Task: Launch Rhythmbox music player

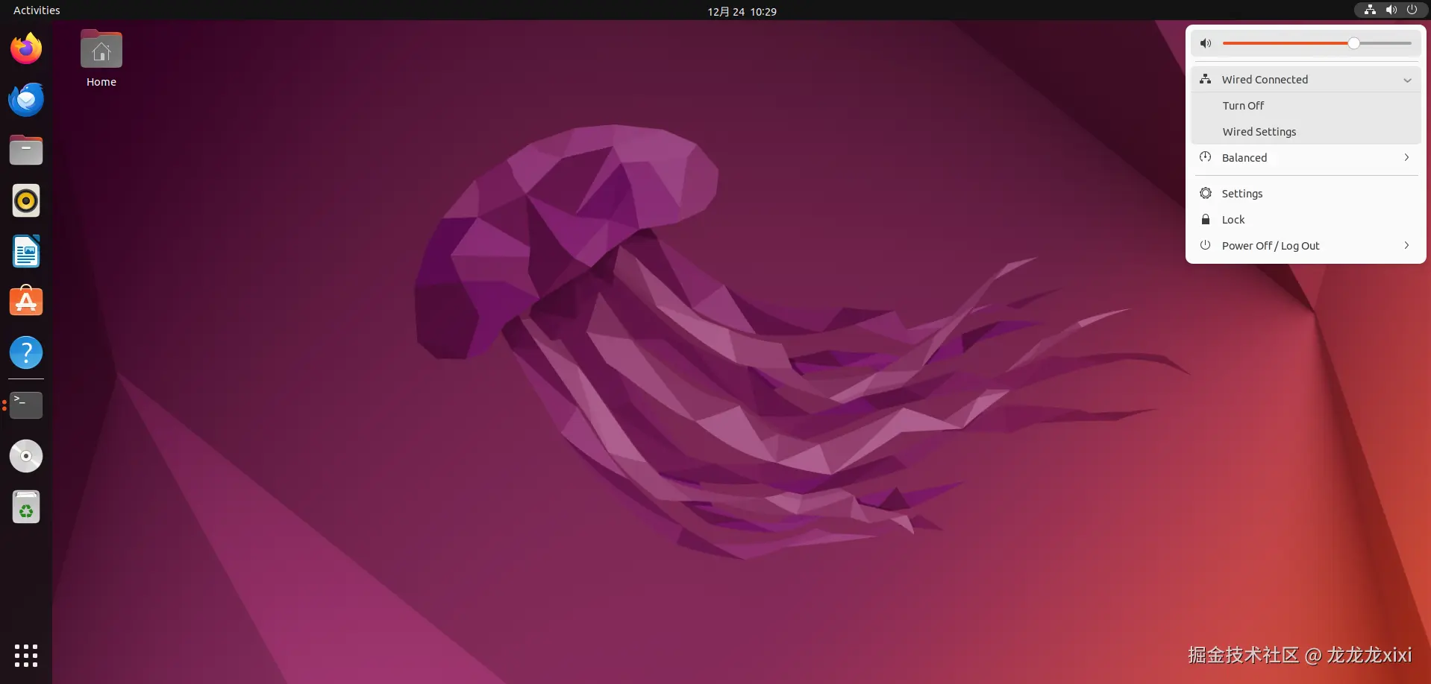Action: point(26,200)
